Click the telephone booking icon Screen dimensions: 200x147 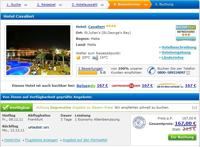(151, 71)
